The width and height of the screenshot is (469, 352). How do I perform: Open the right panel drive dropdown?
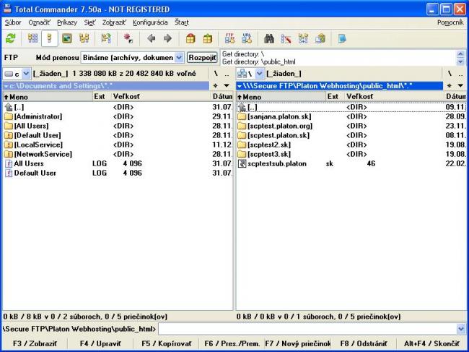pyautogui.click(x=259, y=74)
